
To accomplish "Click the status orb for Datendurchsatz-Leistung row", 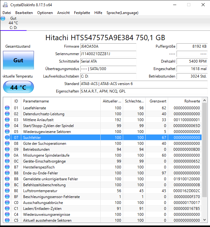I will [7, 114].
